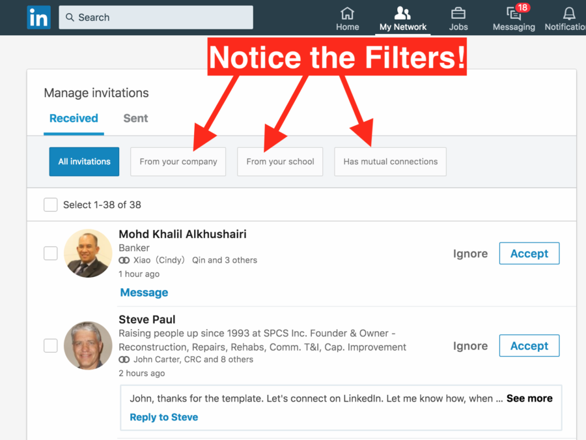Expand Steve's note with See more
Viewport: 586px width, 440px height.
529,398
